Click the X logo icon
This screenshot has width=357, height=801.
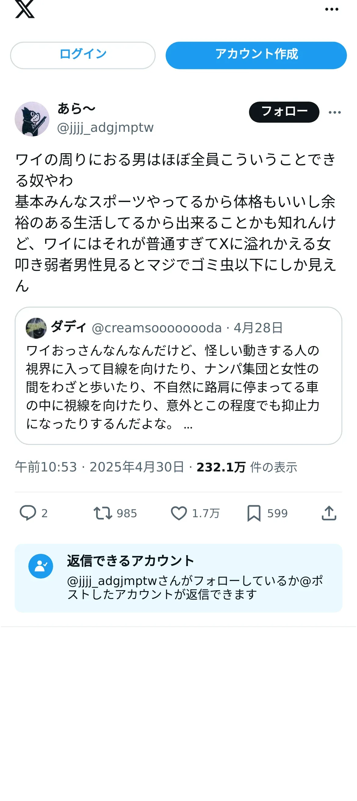[x=25, y=9]
